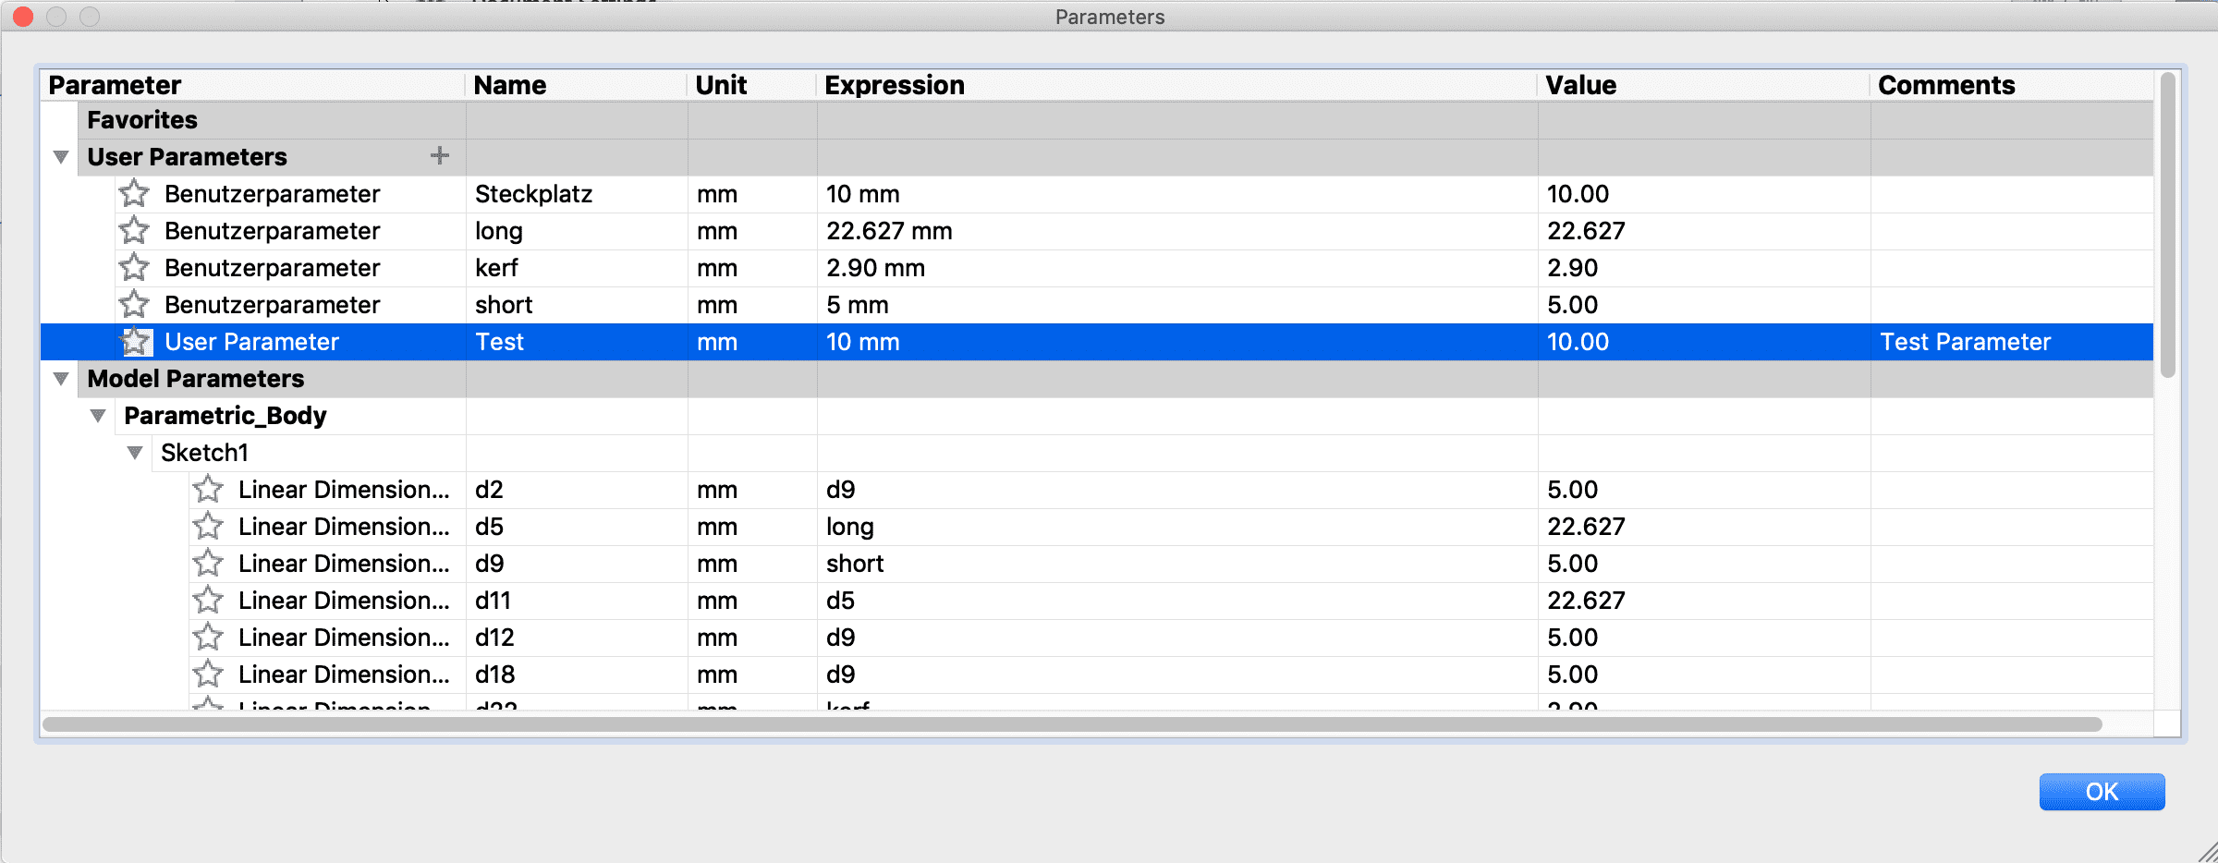Screen dimensions: 2218x863
Task: Click the star beside d11 dimension
Action: pyautogui.click(x=208, y=601)
